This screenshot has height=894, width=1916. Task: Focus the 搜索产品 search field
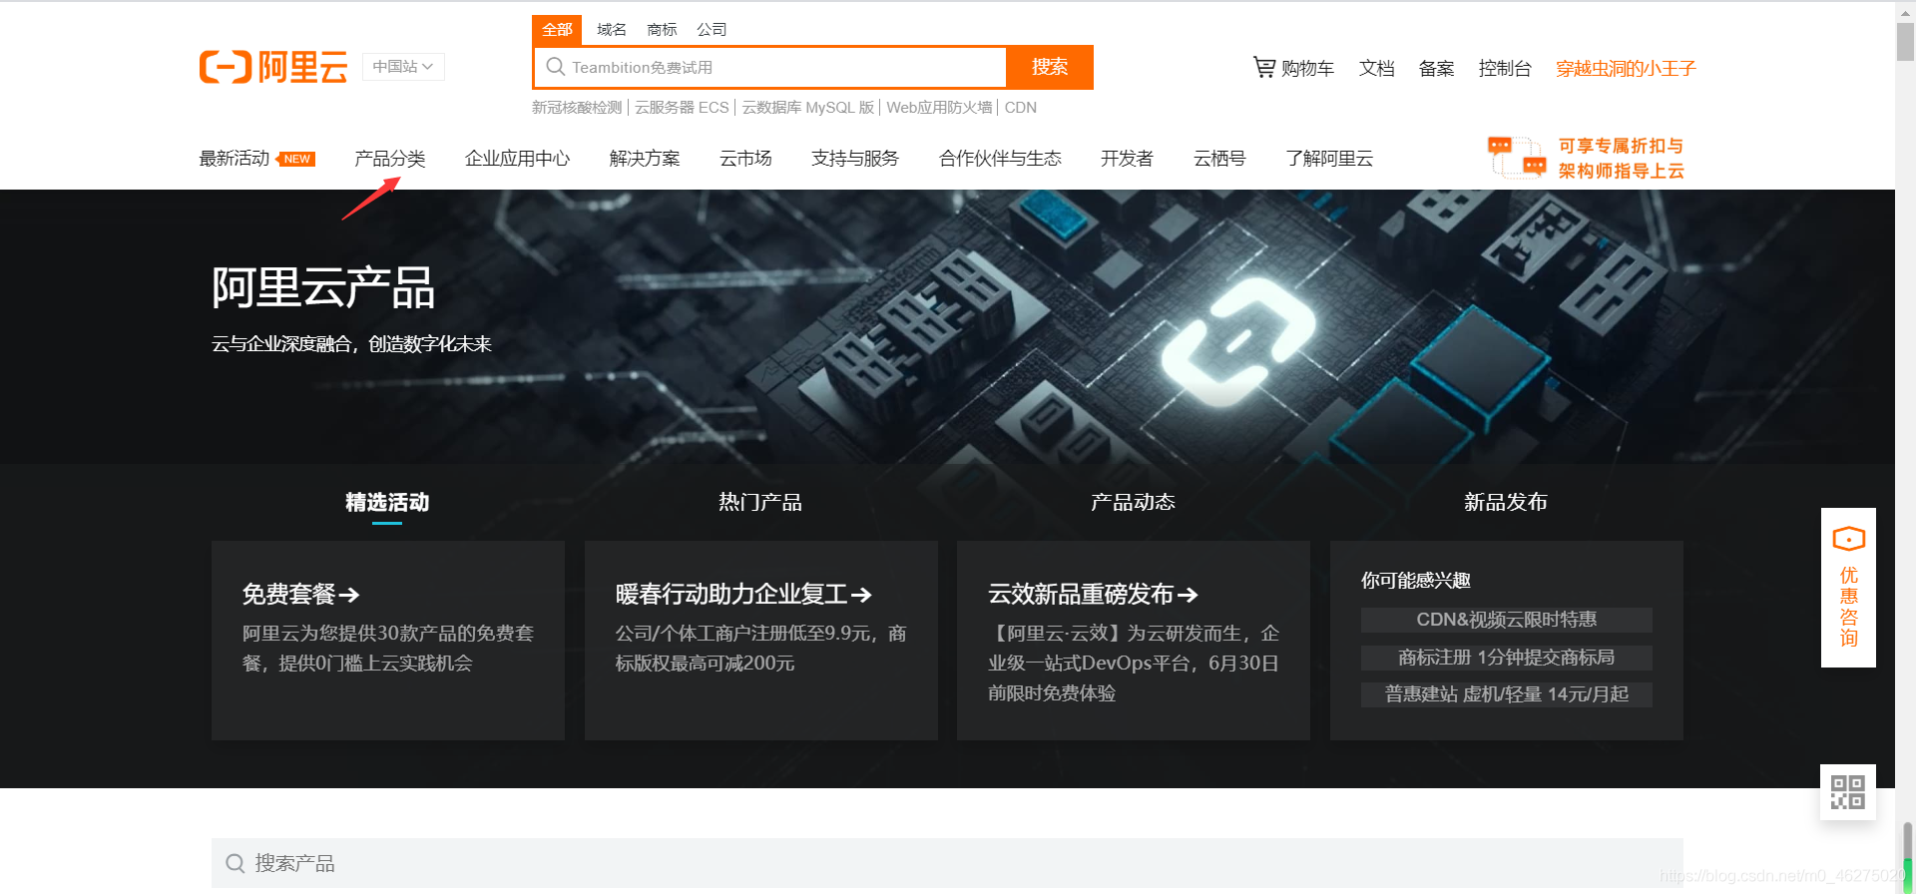(947, 863)
